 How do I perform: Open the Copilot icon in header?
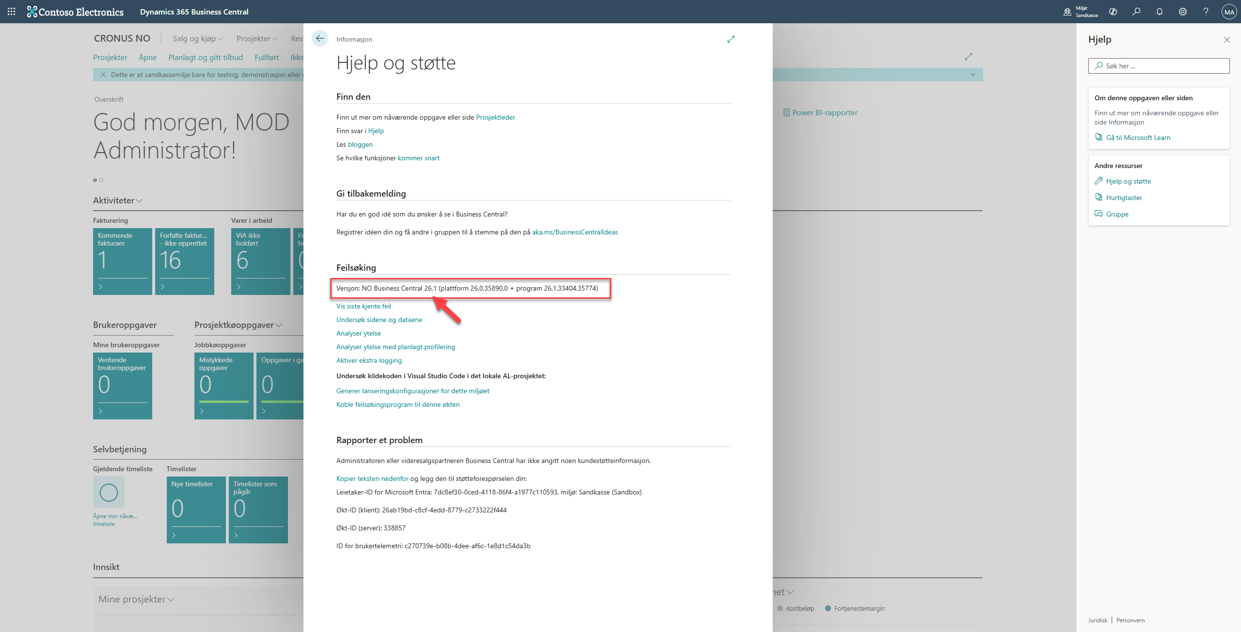tap(1113, 12)
